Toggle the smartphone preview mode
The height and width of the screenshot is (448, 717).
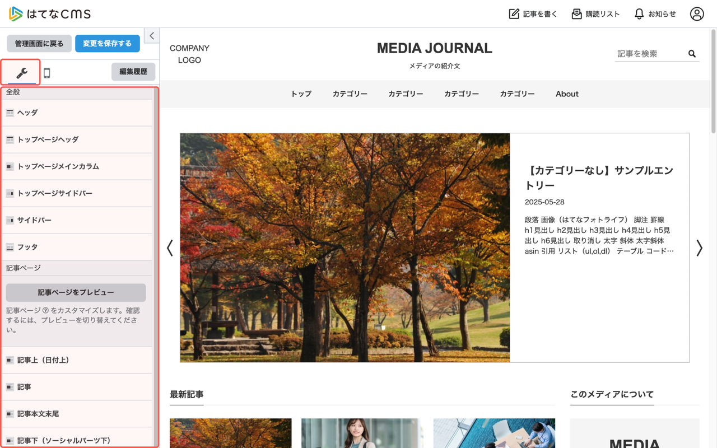(48, 72)
